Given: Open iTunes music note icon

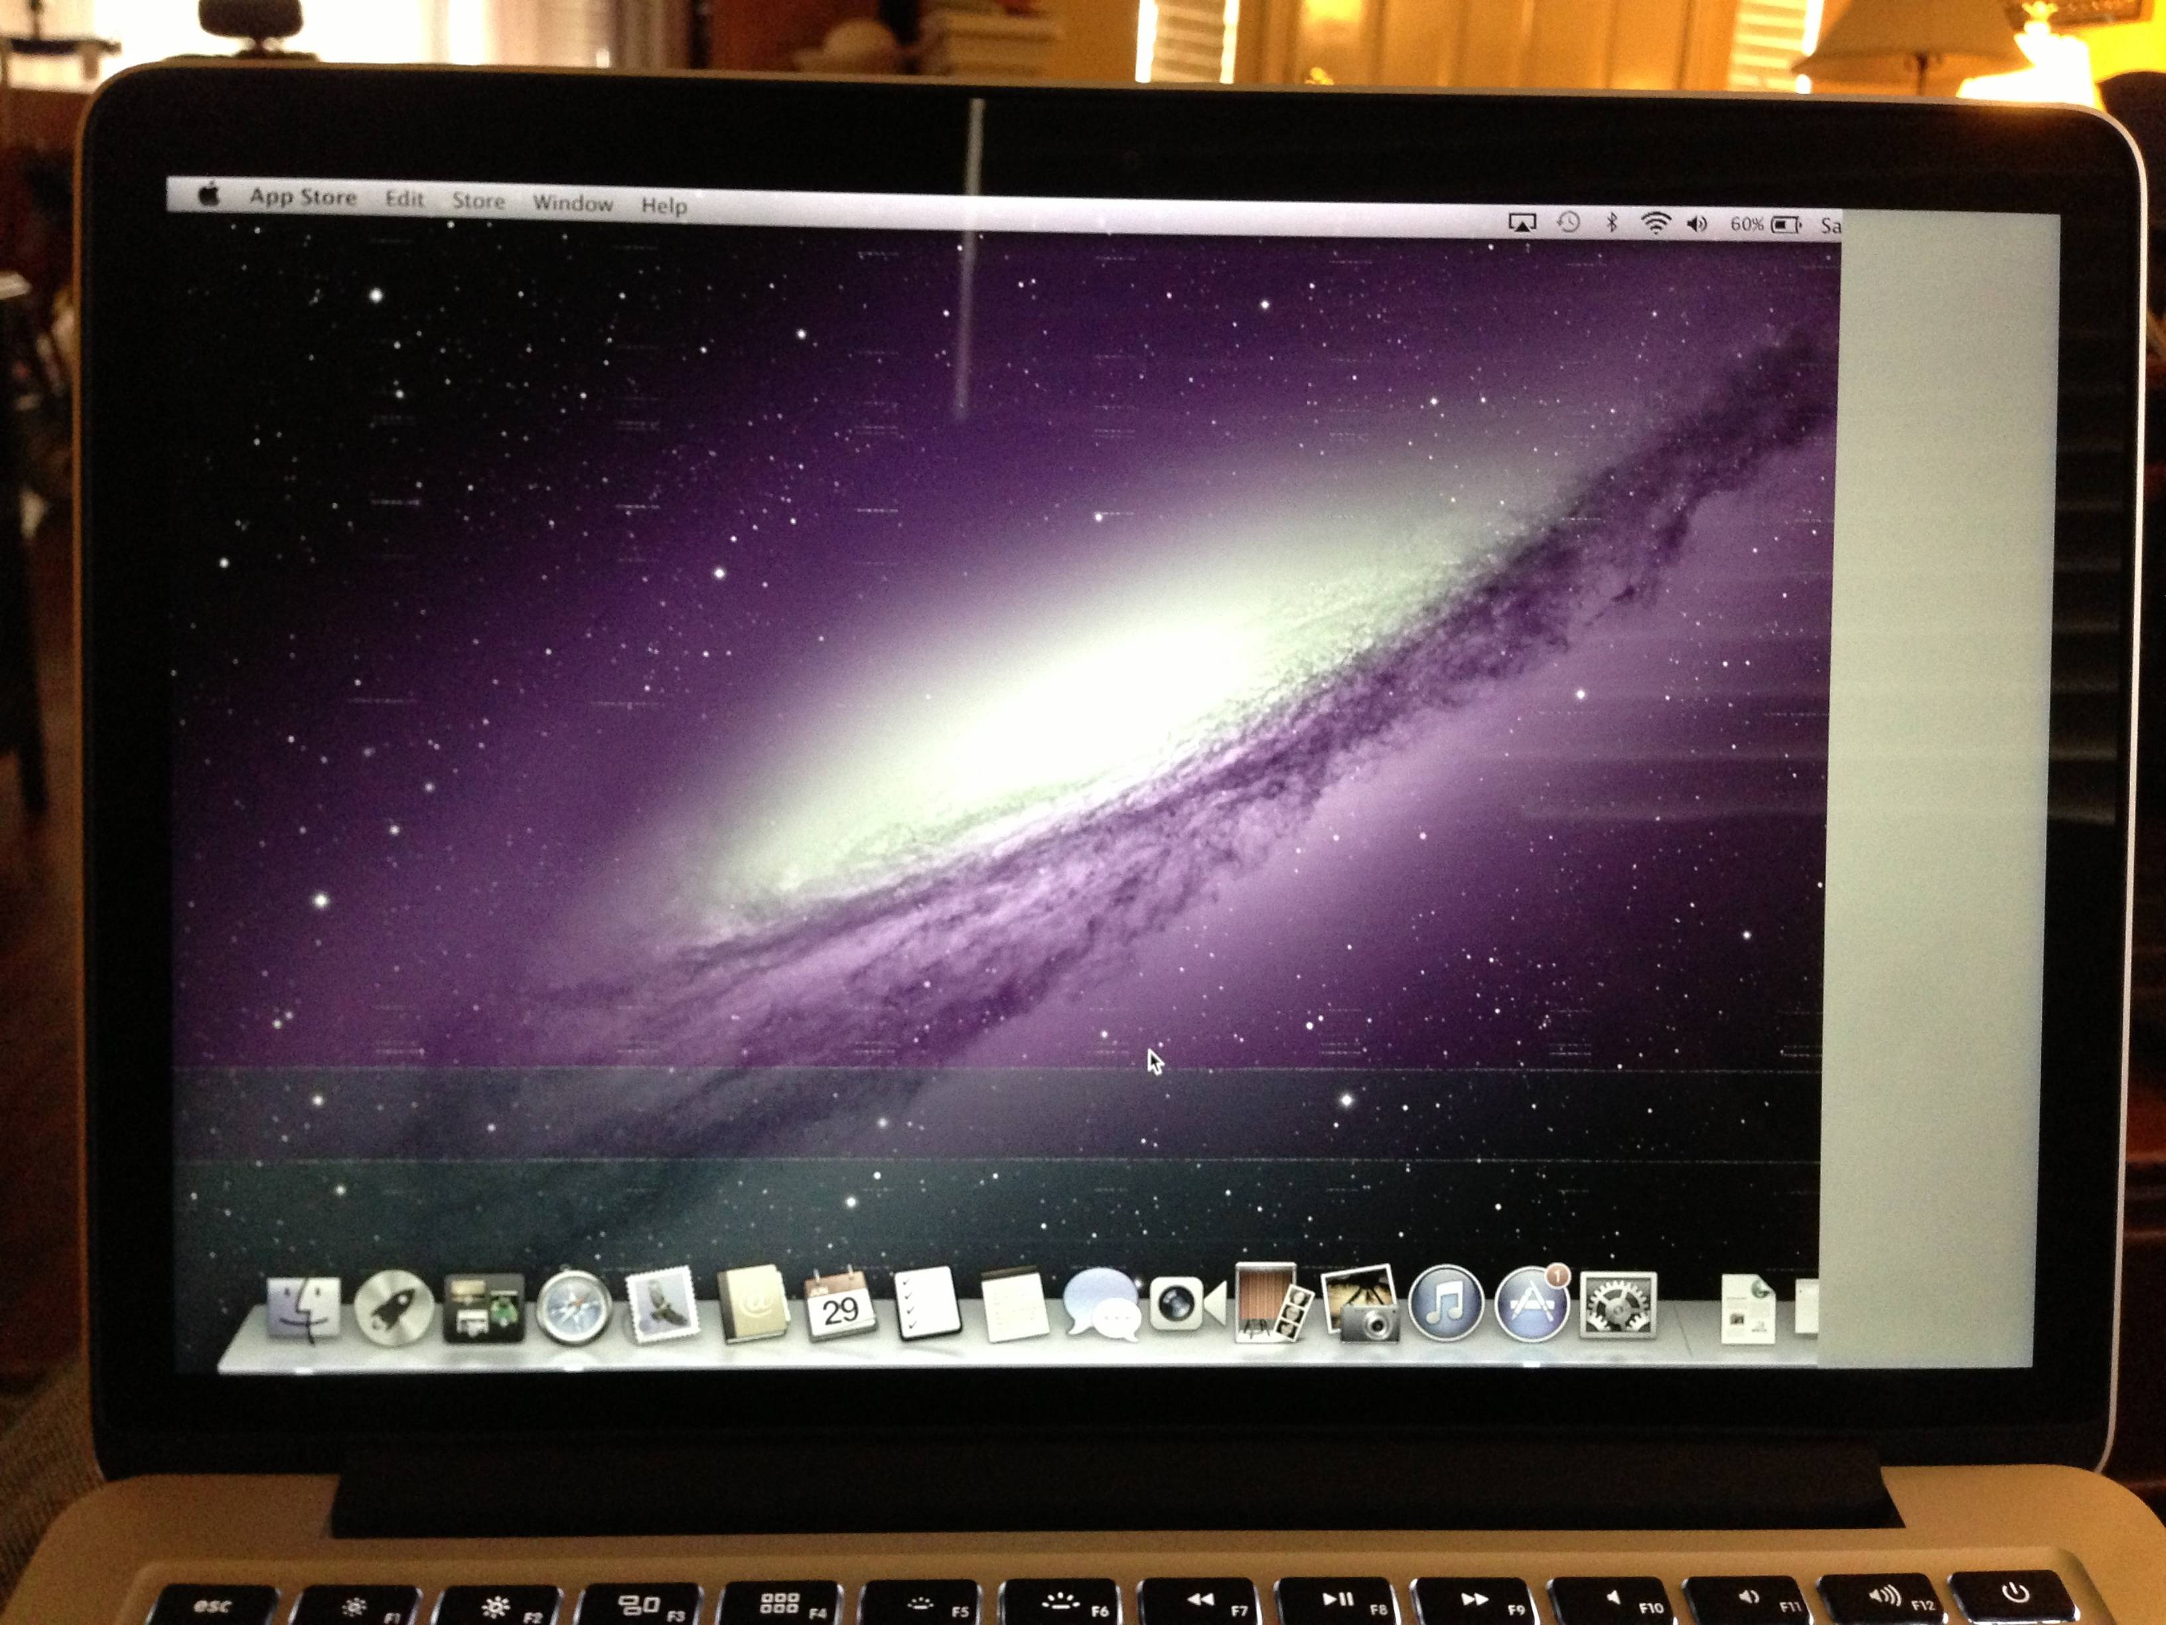Looking at the screenshot, I should pyautogui.click(x=1445, y=1303).
